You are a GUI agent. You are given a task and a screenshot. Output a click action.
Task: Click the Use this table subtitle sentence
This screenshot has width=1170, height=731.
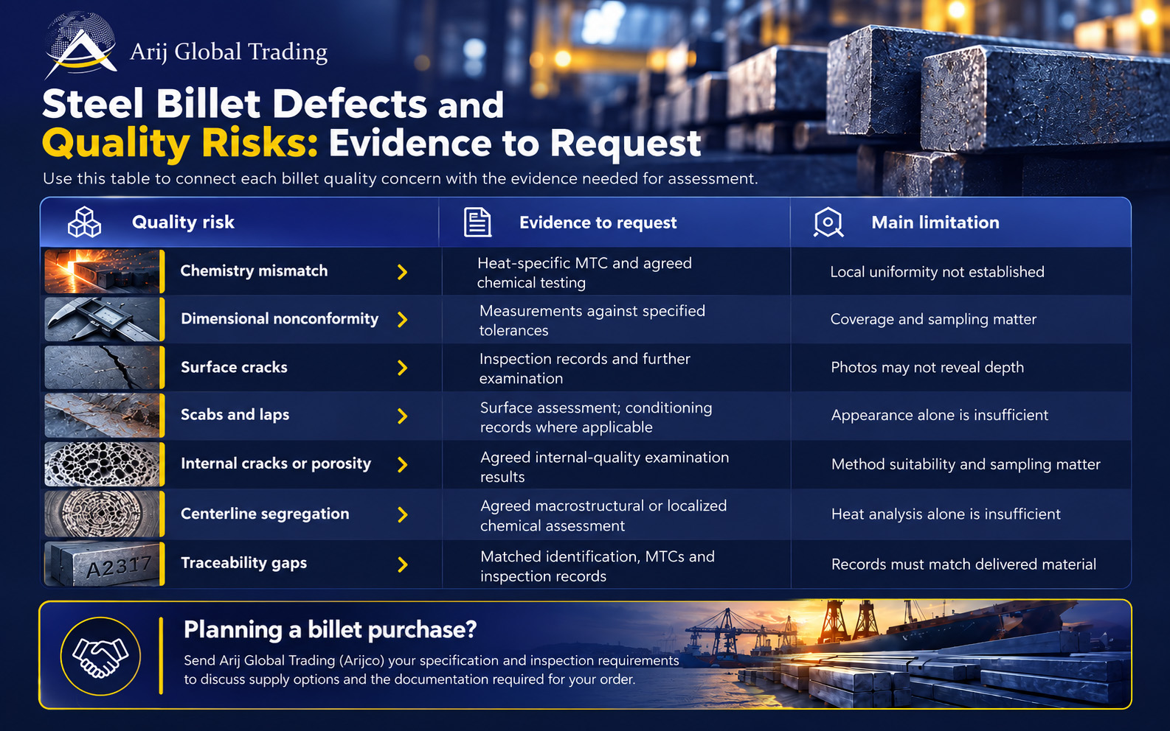pyautogui.click(x=401, y=178)
